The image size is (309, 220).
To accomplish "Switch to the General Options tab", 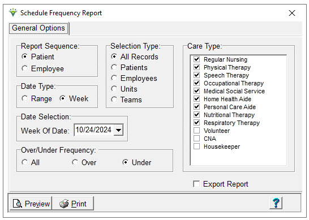I will [x=39, y=28].
